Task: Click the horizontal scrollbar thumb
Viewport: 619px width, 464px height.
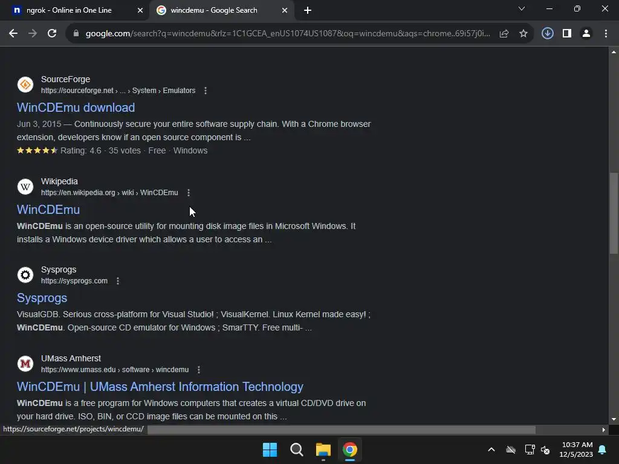Action: pos(342,430)
